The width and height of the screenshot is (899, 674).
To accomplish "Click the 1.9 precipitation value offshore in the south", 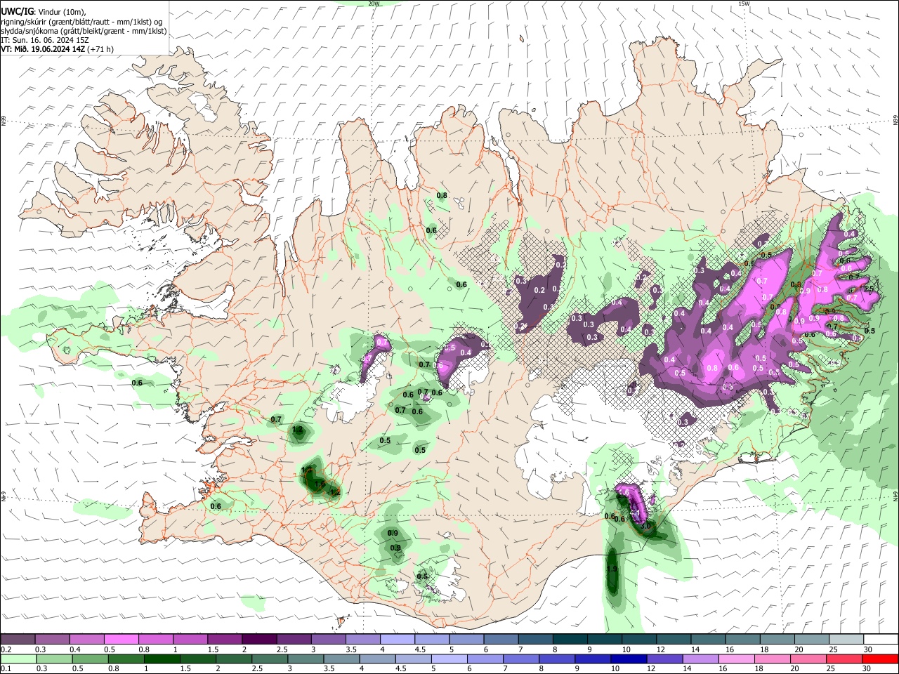I will point(612,569).
